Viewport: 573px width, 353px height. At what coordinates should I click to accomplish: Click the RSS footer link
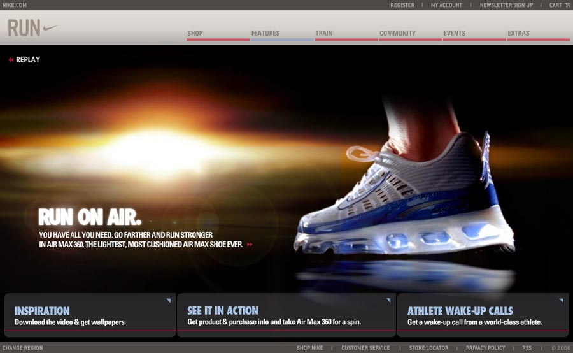click(527, 348)
